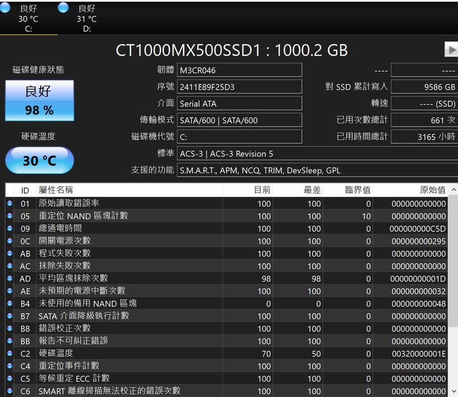Click the scroll up arrow of attribute list
This screenshot has height=397, width=458.
[453, 190]
